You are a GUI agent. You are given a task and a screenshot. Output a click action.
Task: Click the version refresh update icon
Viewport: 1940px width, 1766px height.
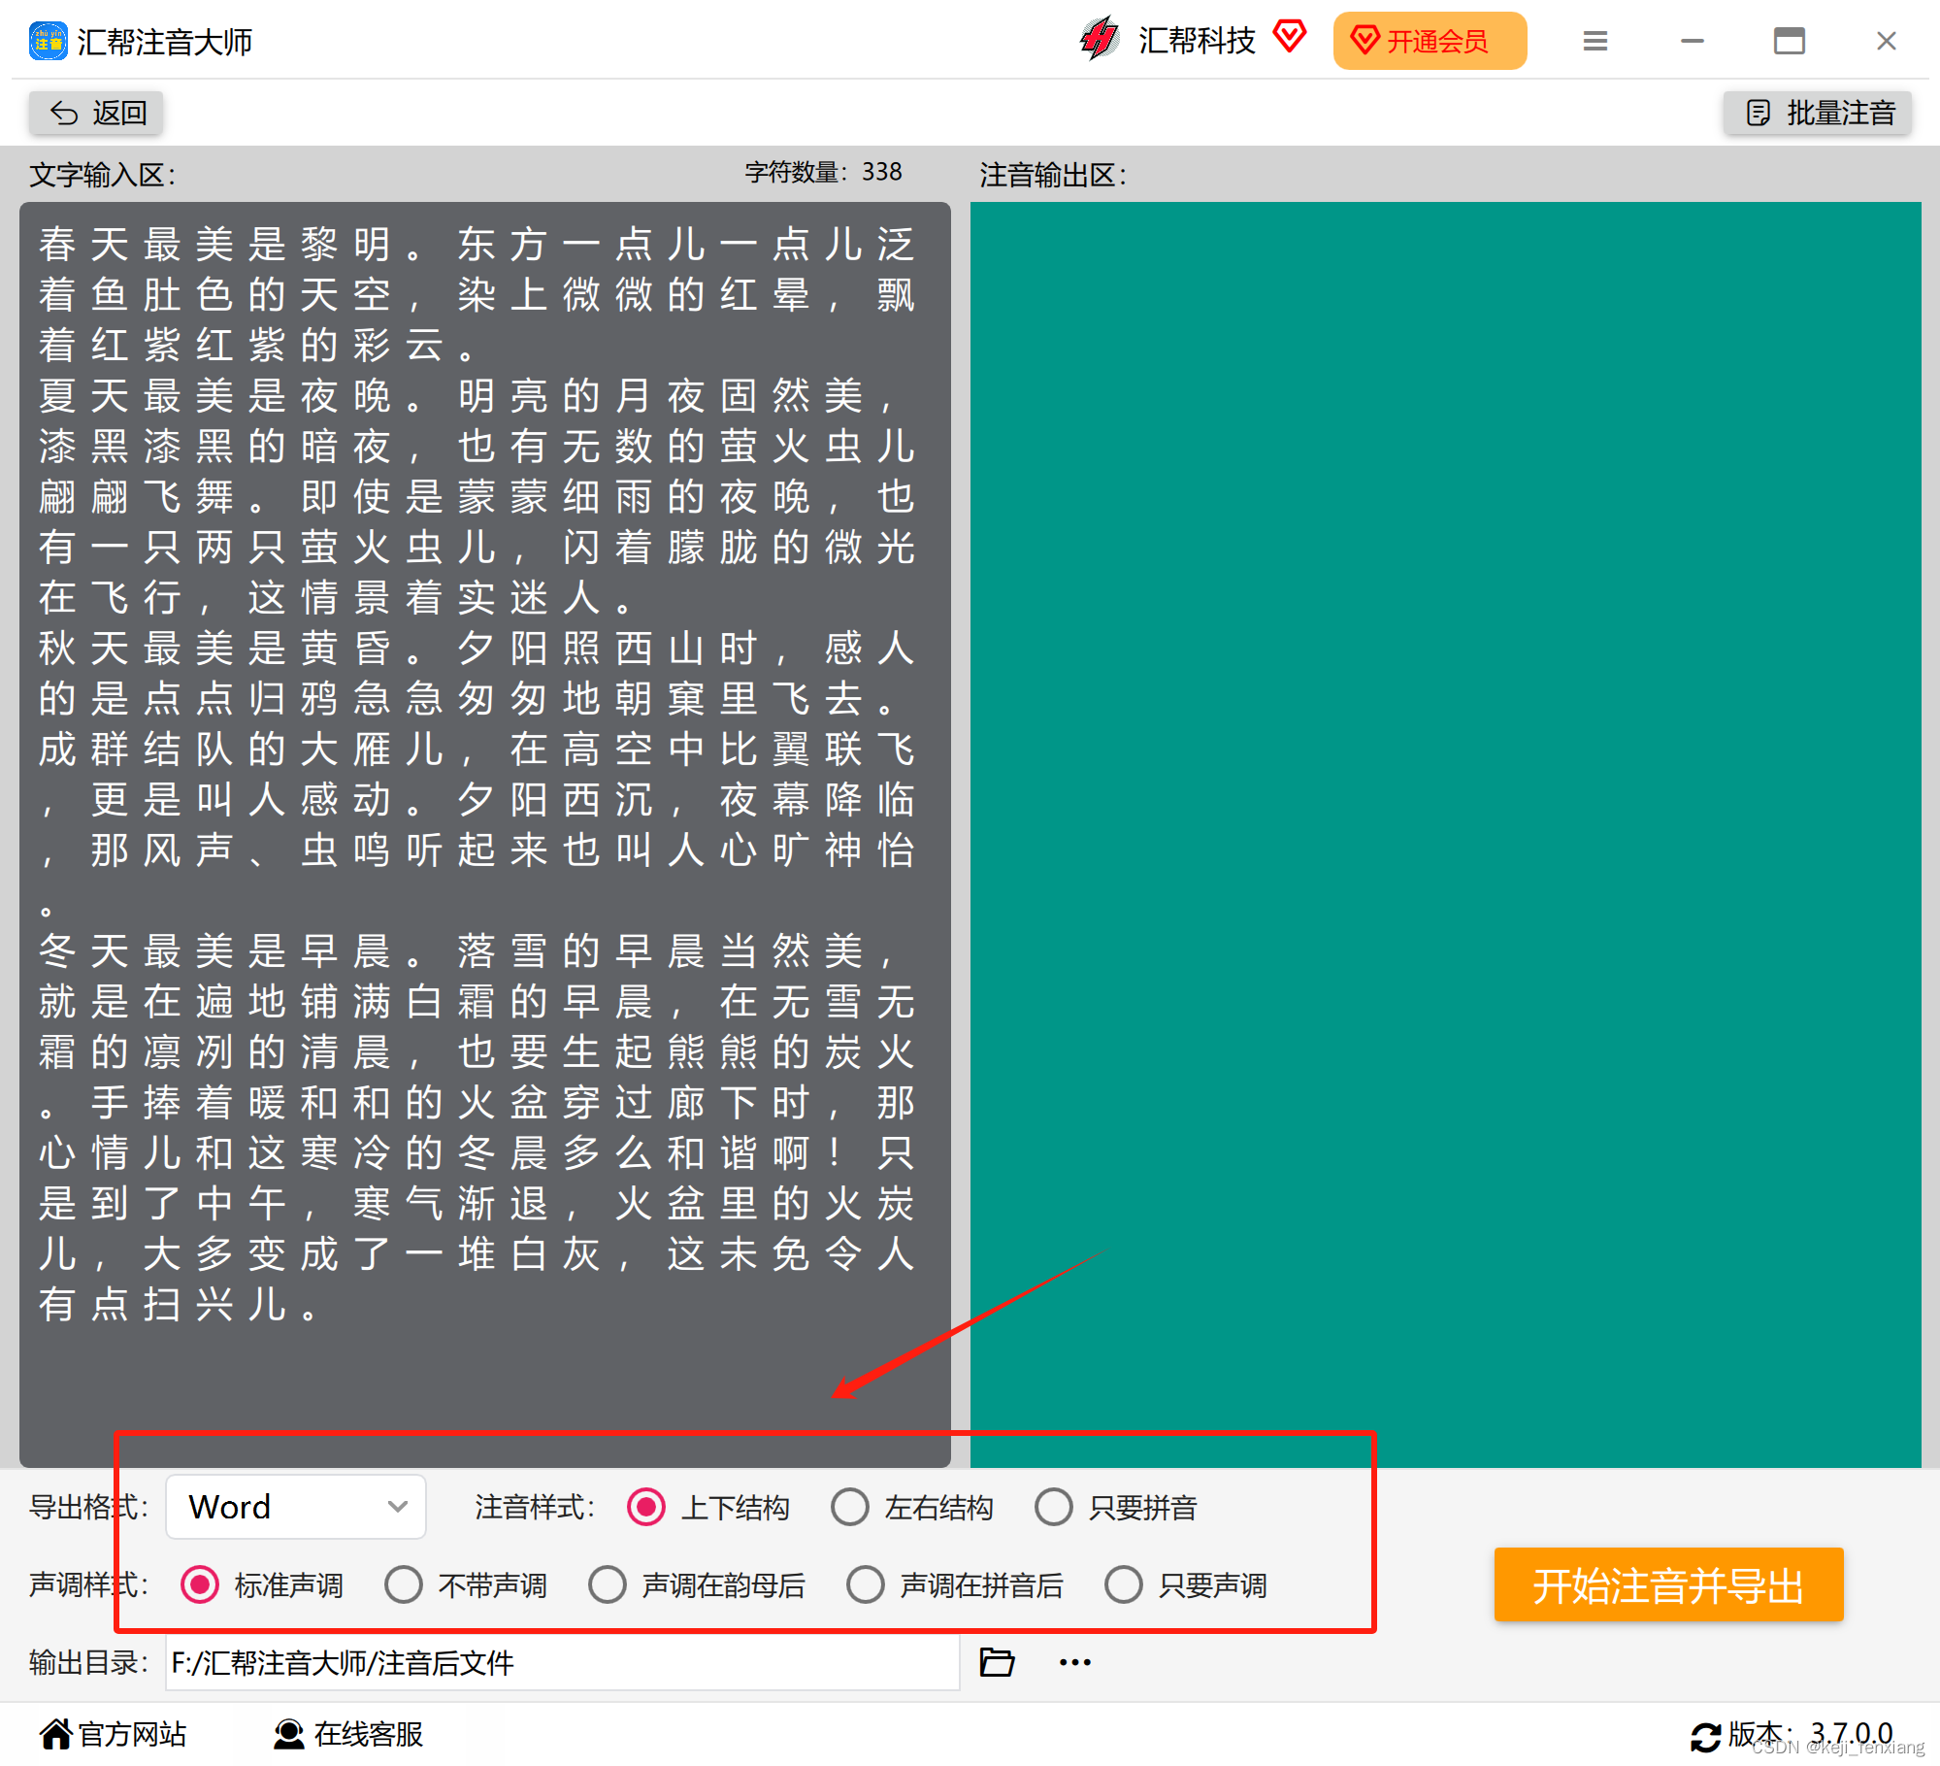click(1705, 1736)
